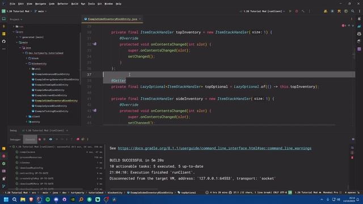Open the purple plugin icon on right sidebar

pos(359,49)
